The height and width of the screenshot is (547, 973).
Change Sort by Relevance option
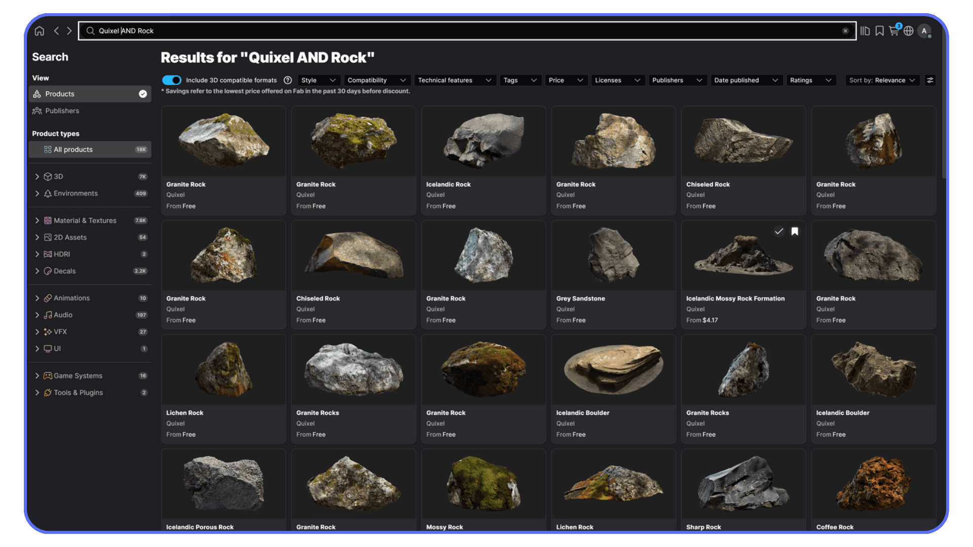click(x=882, y=81)
